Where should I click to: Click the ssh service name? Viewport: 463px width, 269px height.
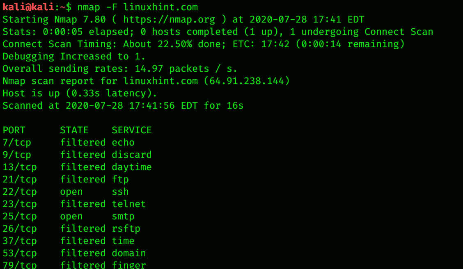click(x=120, y=191)
